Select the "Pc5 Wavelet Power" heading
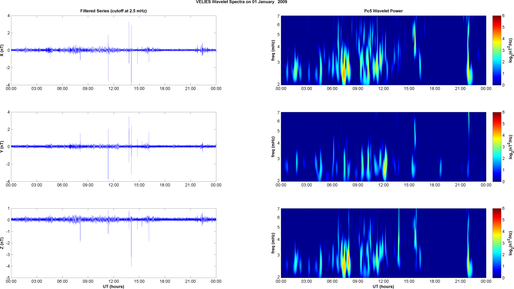The width and height of the screenshot is (514, 289). click(x=383, y=11)
